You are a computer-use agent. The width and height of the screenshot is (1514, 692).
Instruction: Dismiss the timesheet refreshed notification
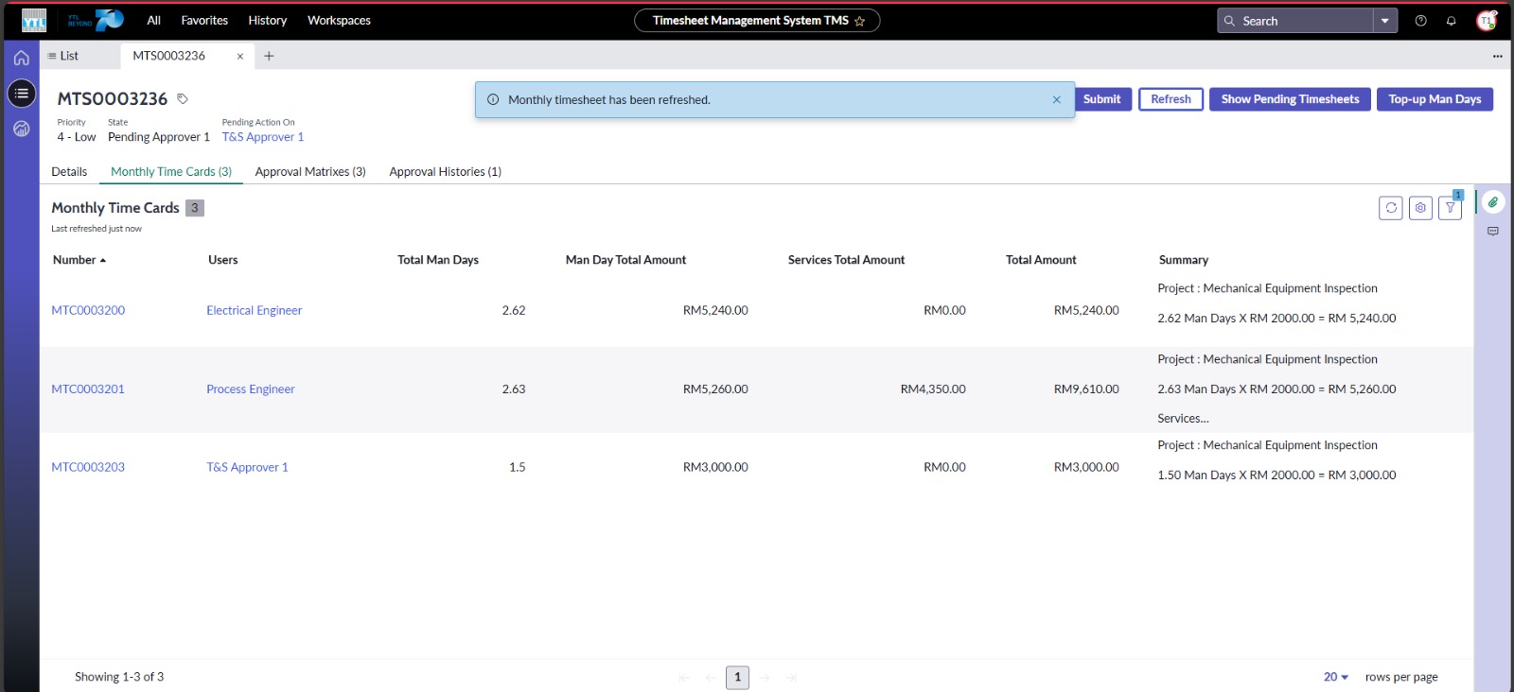pyautogui.click(x=1056, y=100)
